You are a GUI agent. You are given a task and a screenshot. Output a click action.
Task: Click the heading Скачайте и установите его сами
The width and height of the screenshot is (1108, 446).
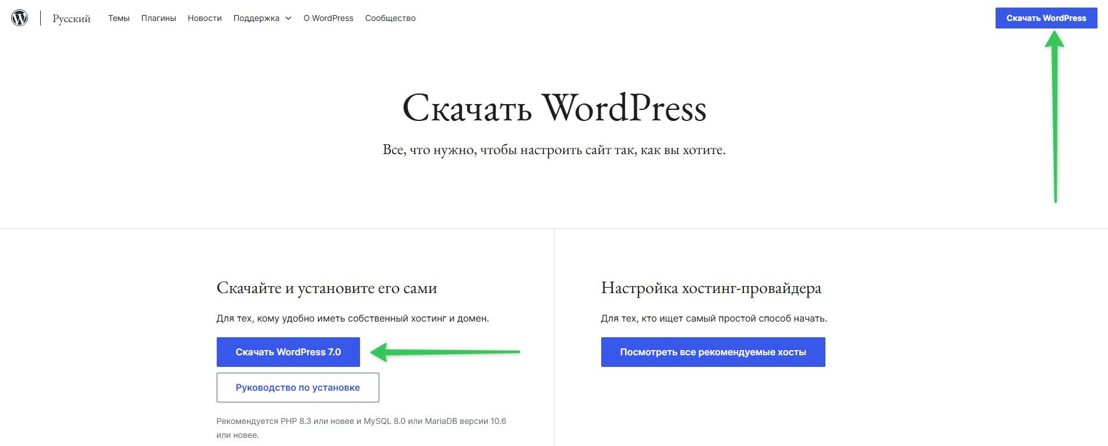coord(327,288)
